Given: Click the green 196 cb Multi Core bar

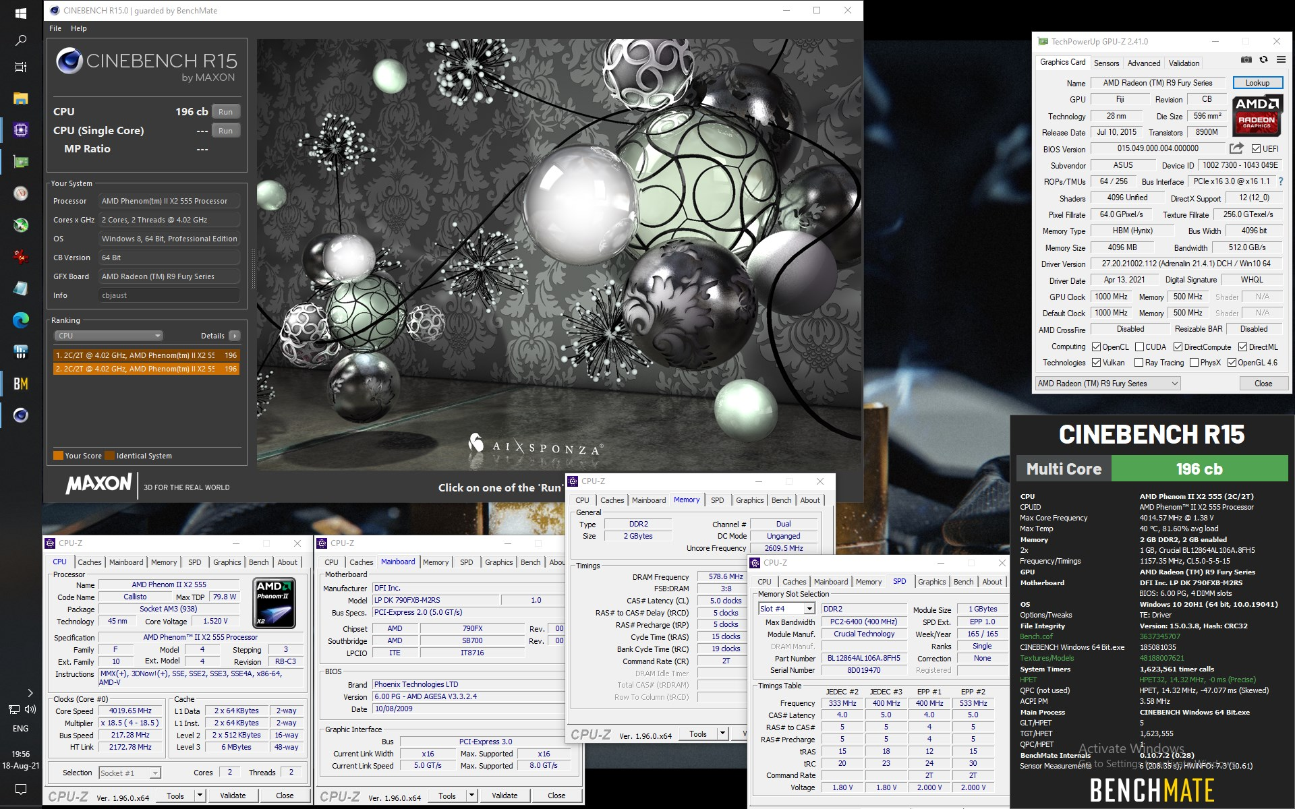Looking at the screenshot, I should point(1199,469).
